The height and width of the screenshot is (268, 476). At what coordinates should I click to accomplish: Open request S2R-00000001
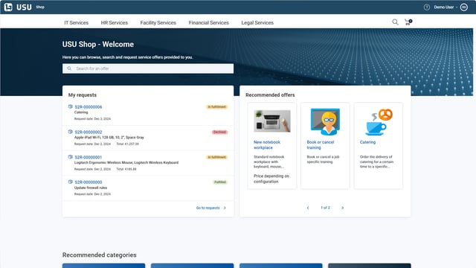click(x=89, y=157)
